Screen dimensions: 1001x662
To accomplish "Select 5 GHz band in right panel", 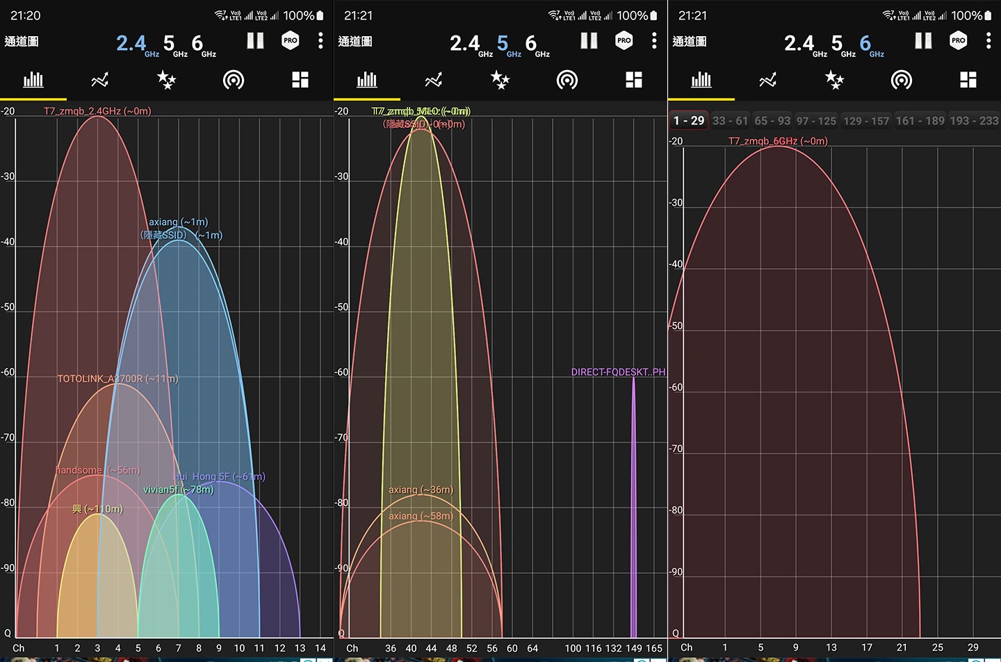I will 843,44.
